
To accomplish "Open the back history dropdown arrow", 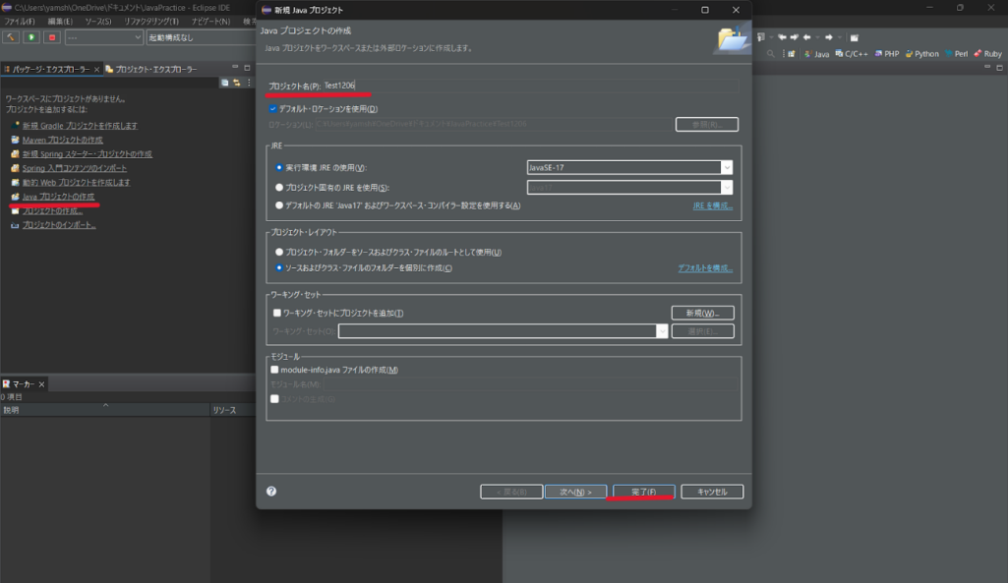I will point(817,37).
